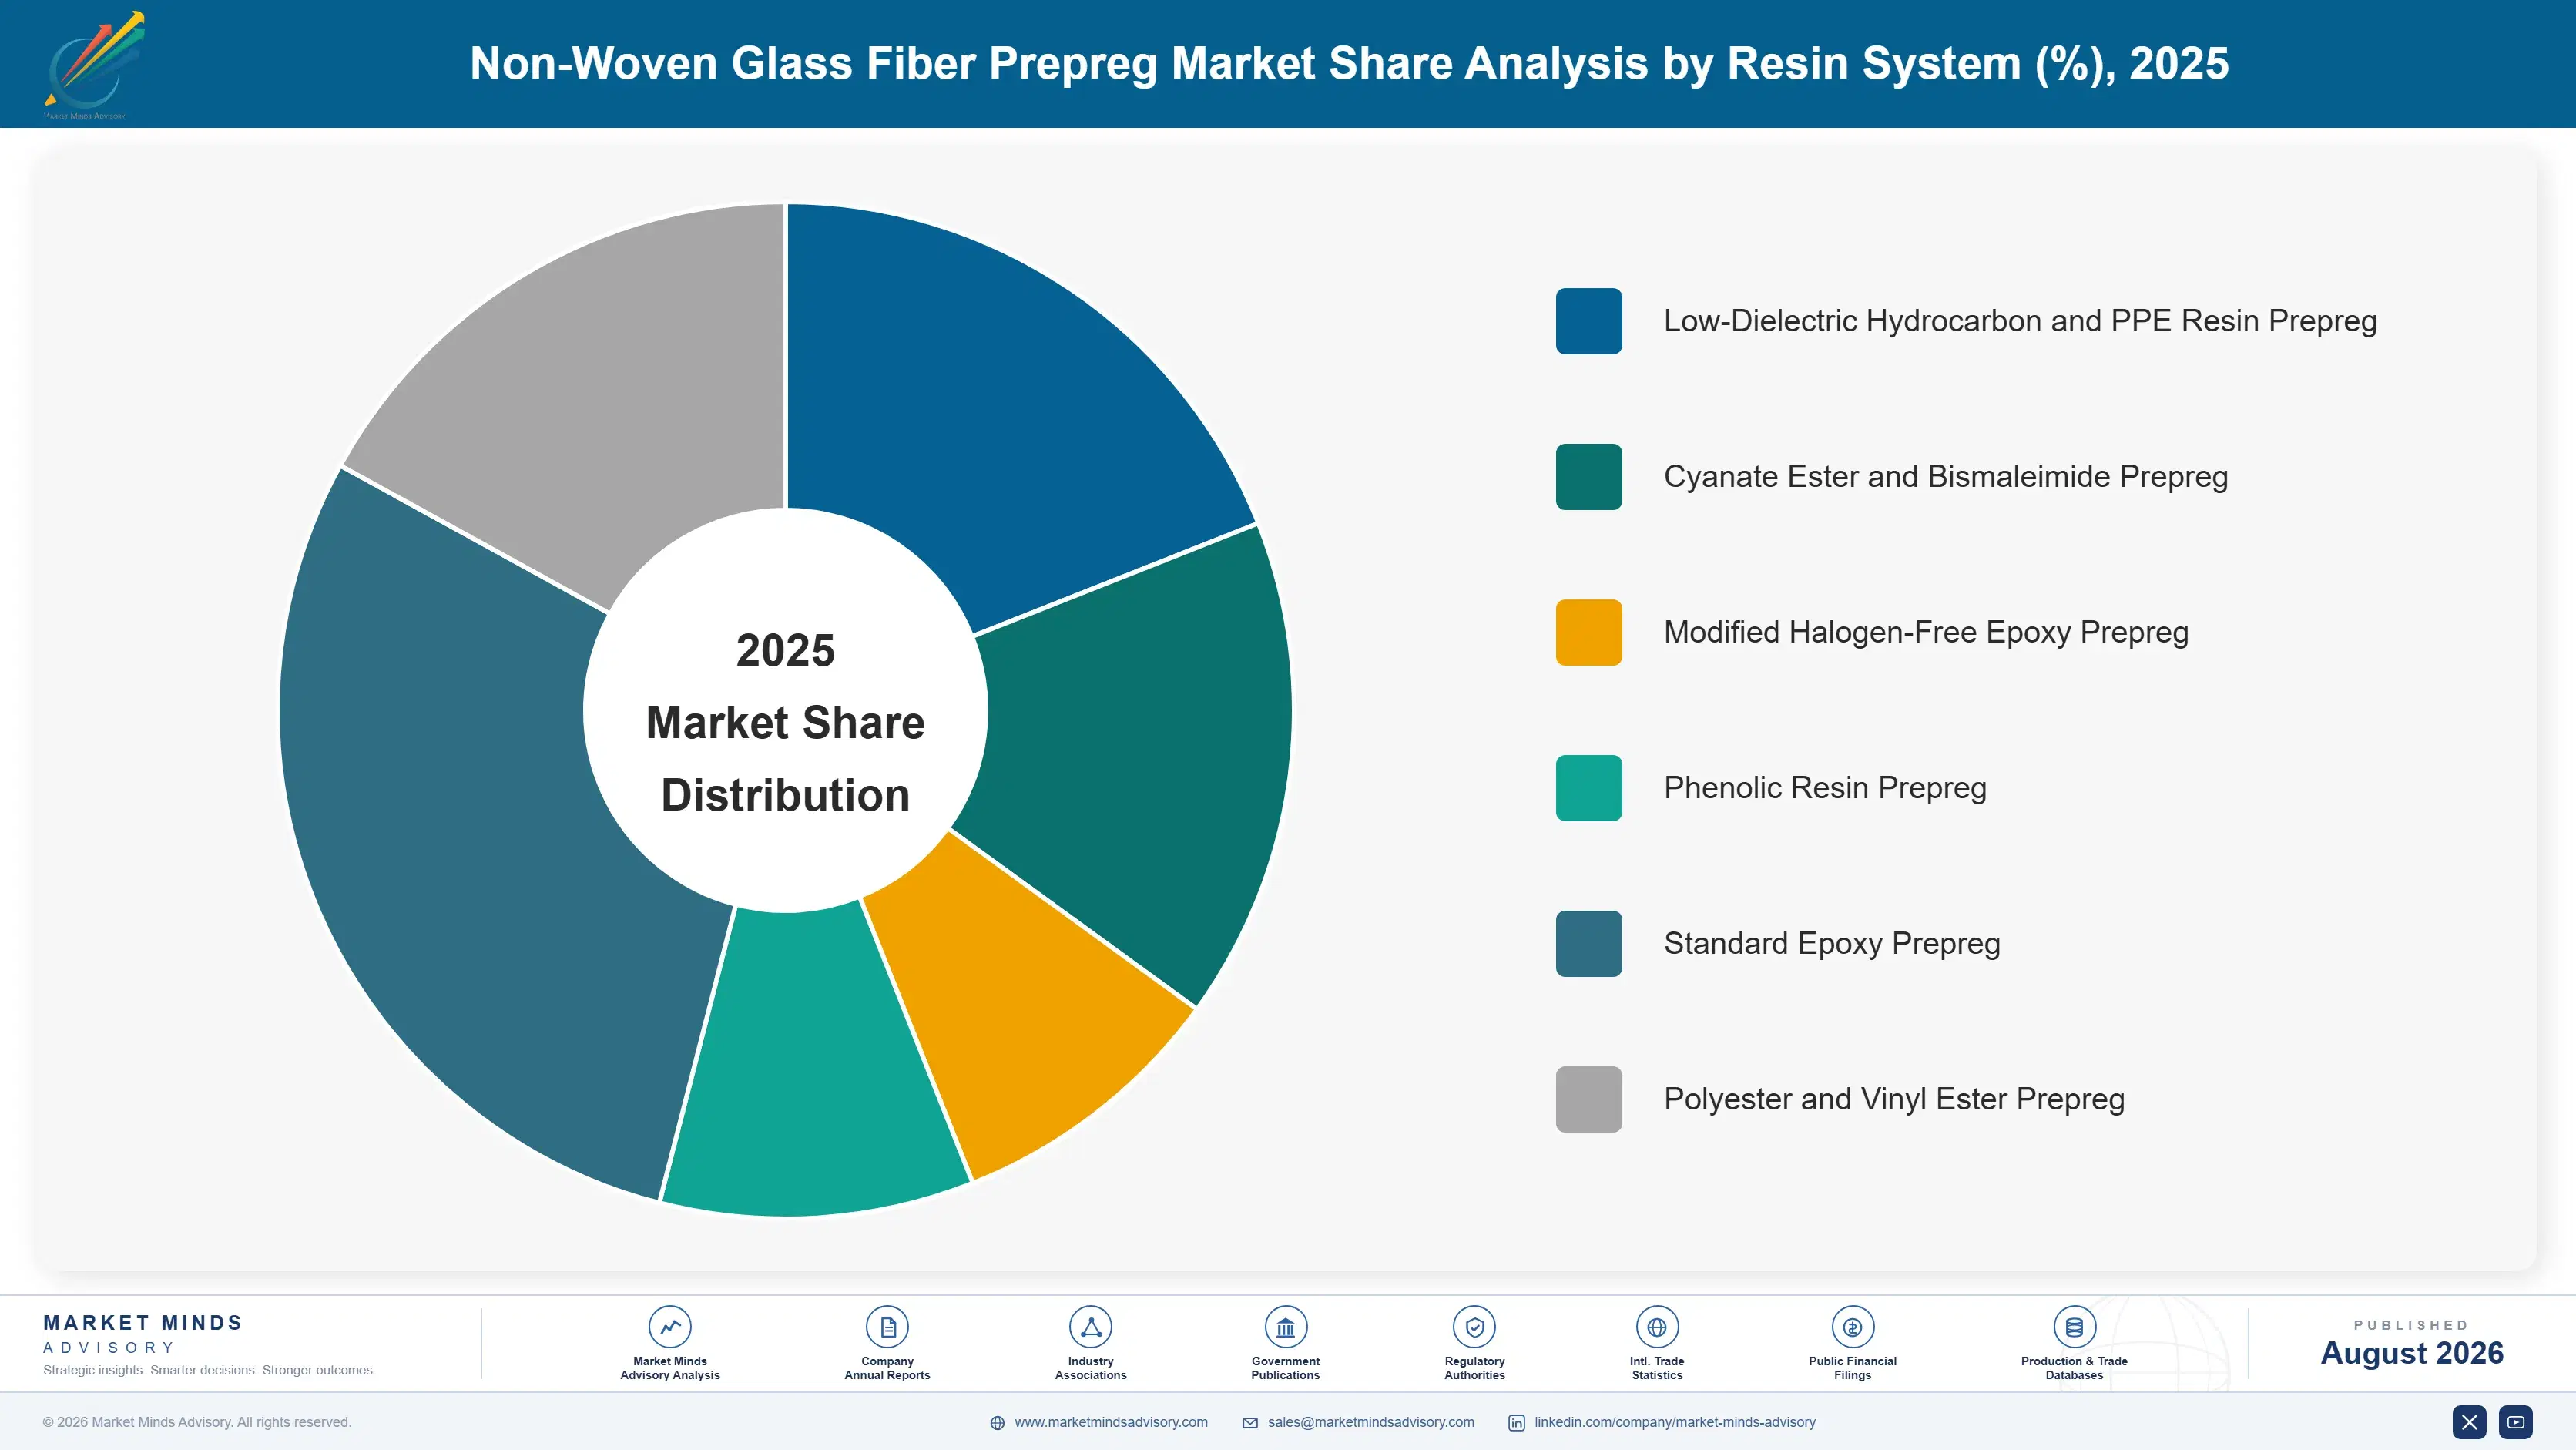Click the Production & Trade Databases icon

coord(2074,1327)
